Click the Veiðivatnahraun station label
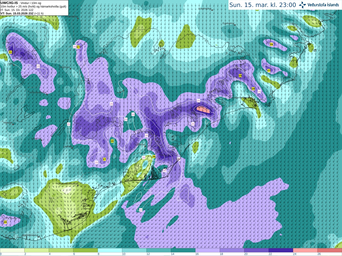This screenshot has width=342, height=256. click(38, 92)
